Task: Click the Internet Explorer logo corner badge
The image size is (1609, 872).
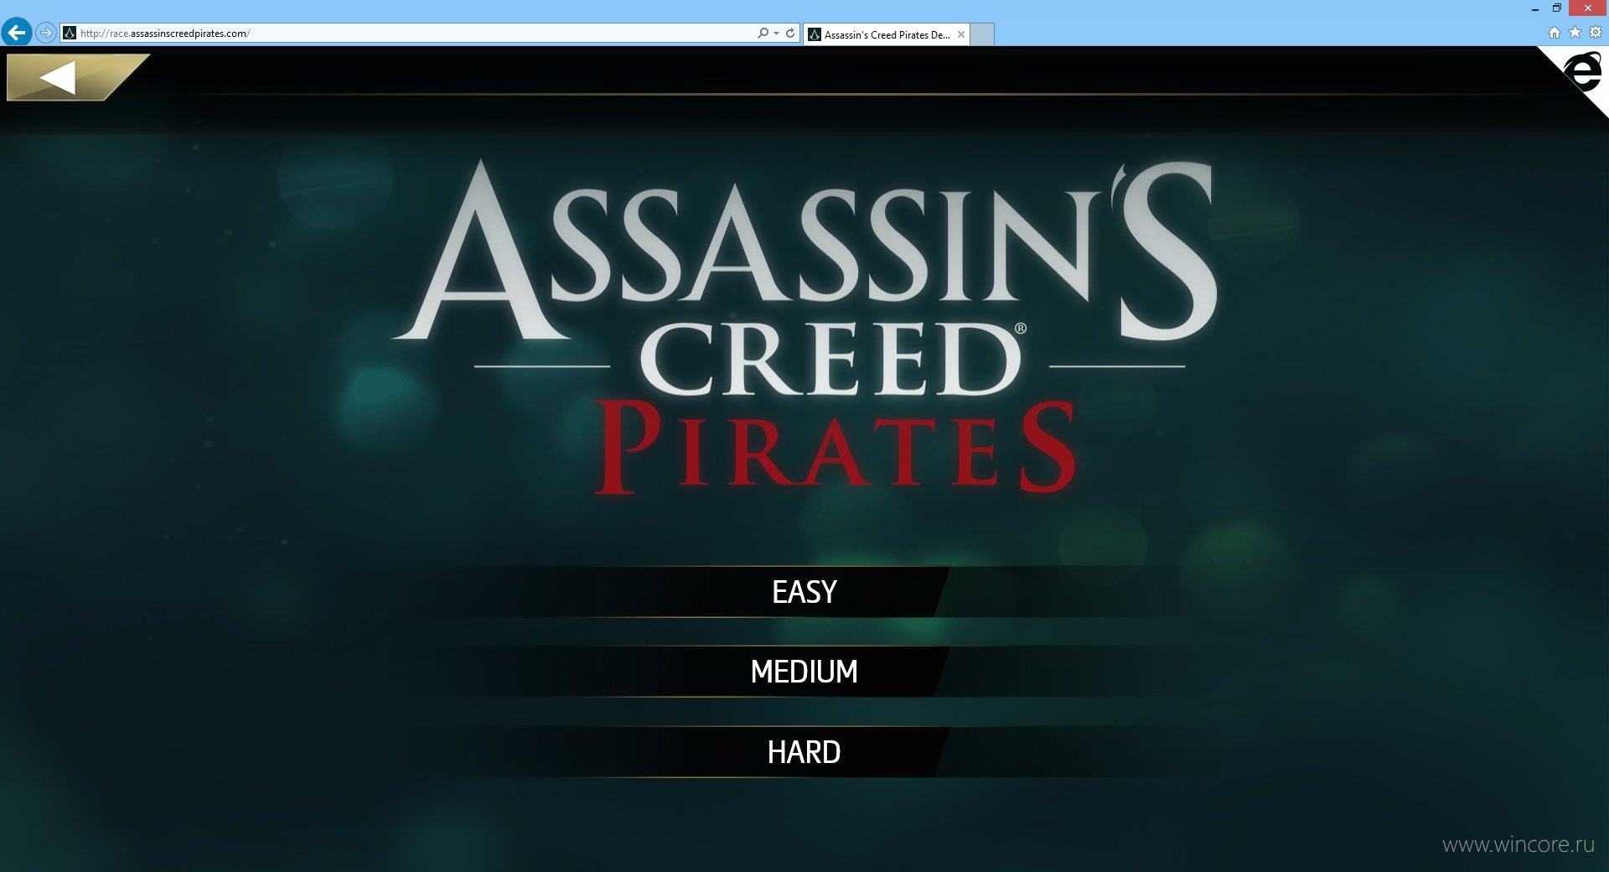Action: click(1582, 71)
